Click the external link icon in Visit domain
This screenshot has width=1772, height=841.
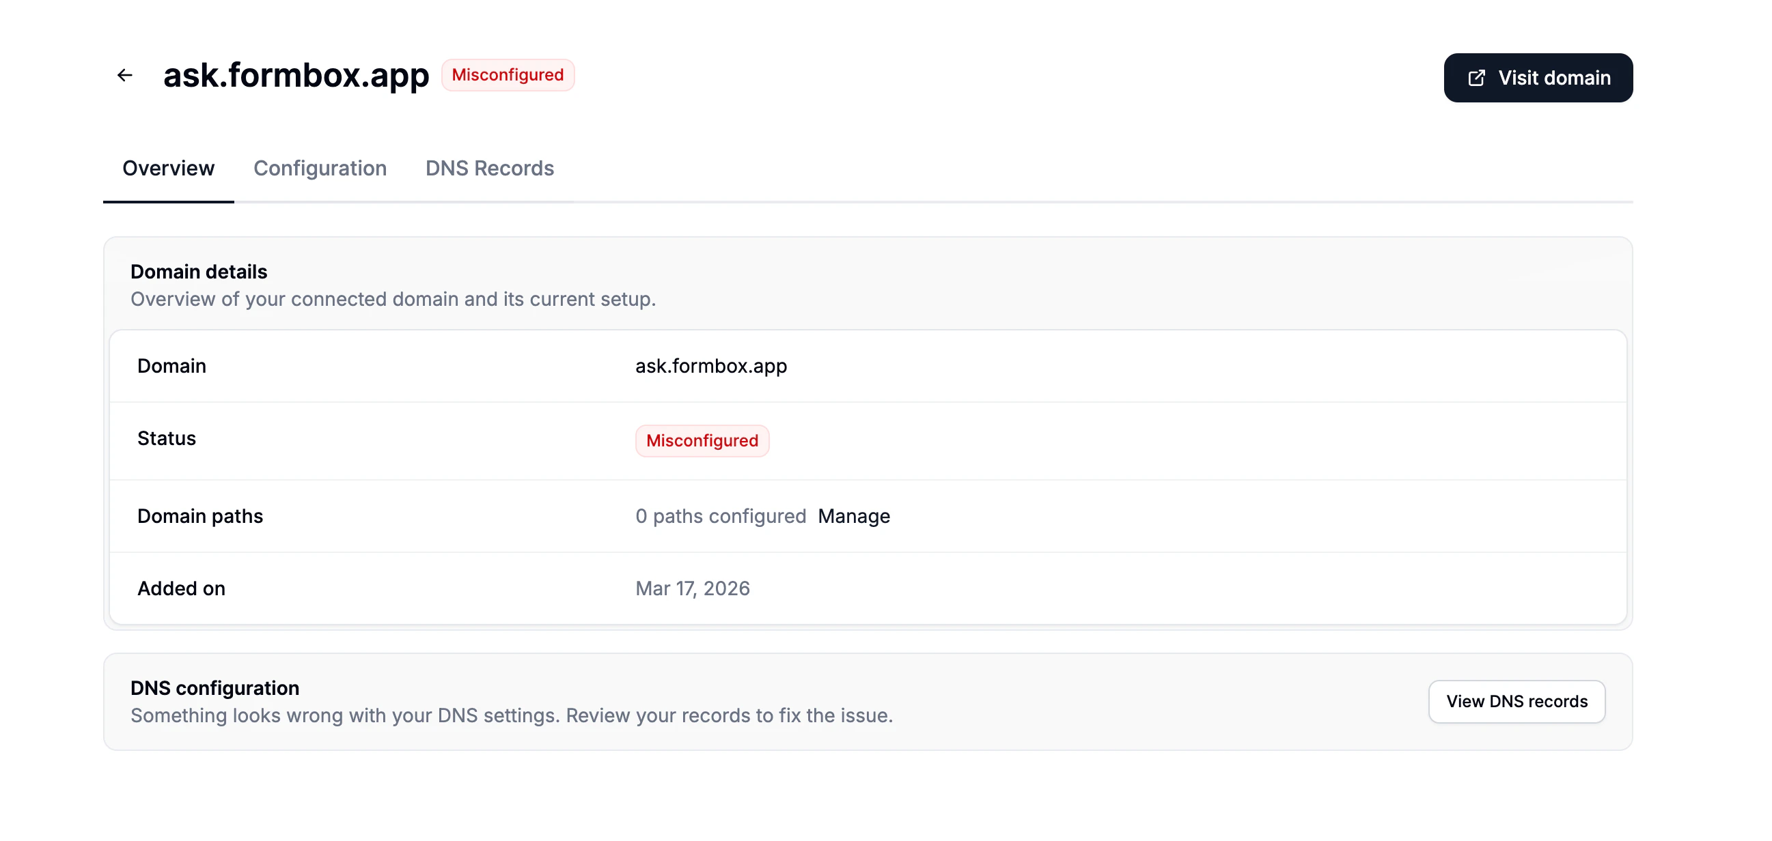pyautogui.click(x=1476, y=78)
